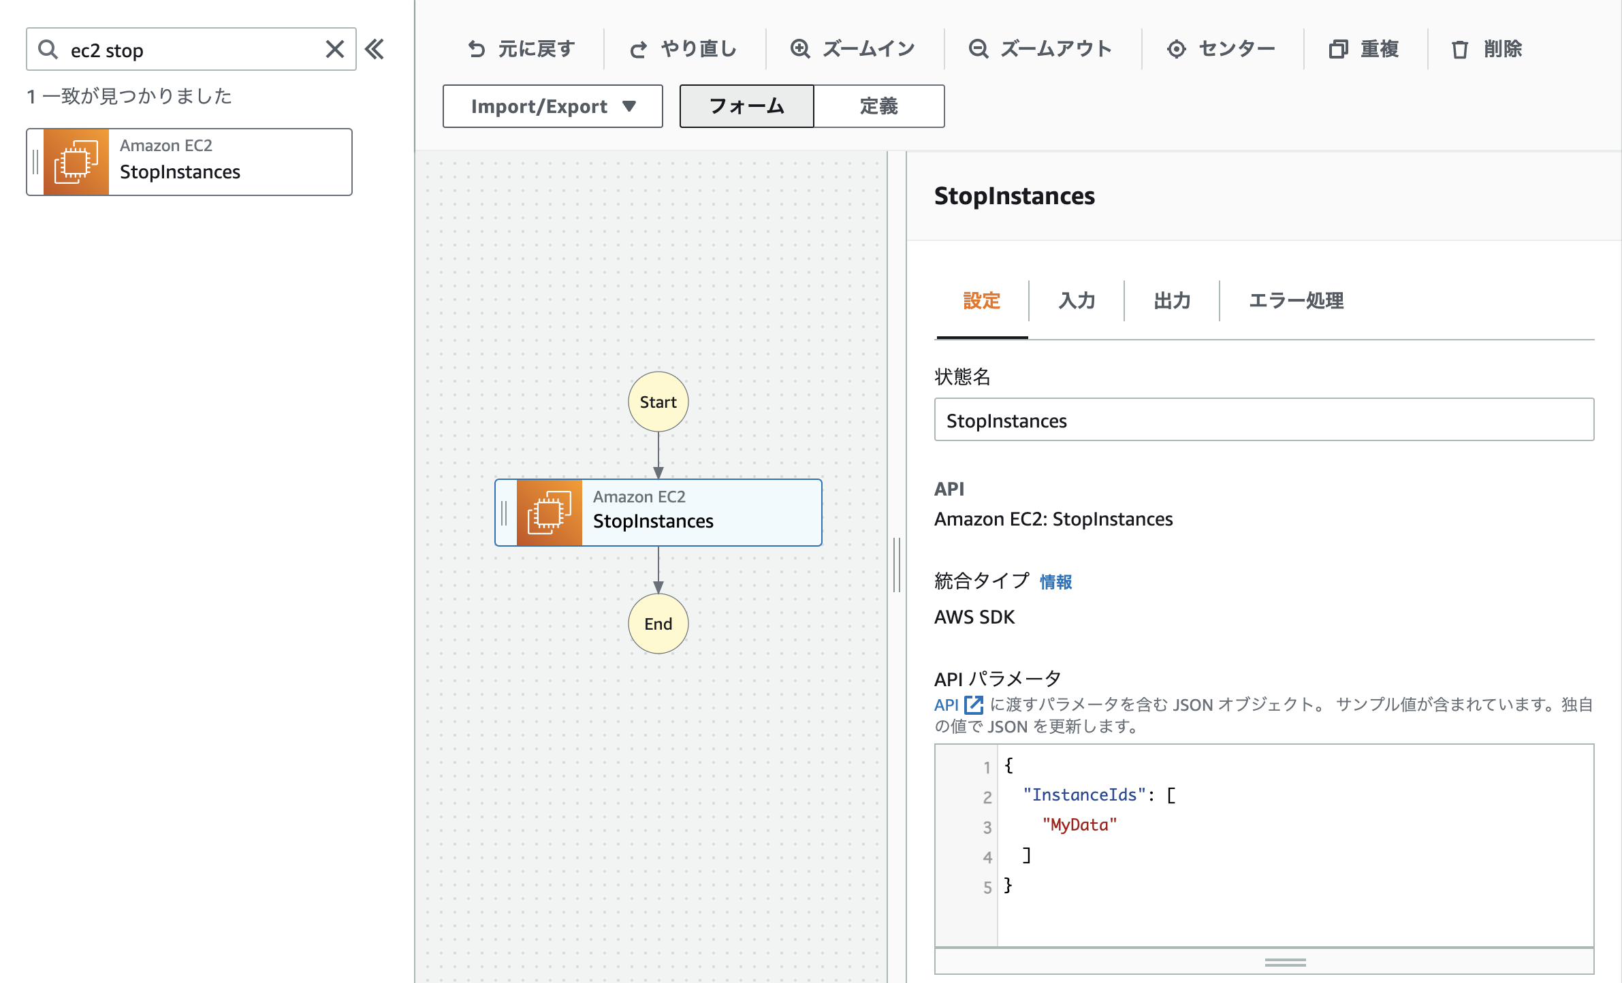Click ズームイン zoom in button
Image resolution: width=1622 pixels, height=983 pixels.
pos(853,49)
